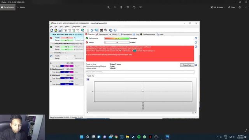This screenshot has height=140, width=249.
Task: Switch to the Temperature tab
Action: pyautogui.click(x=102, y=35)
